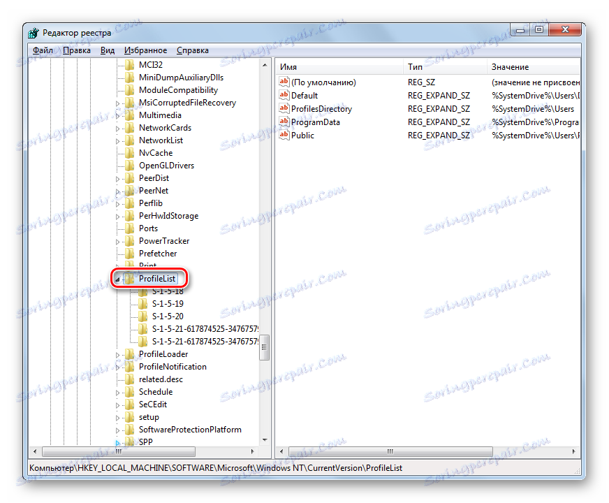Click the string icon of ProfilesDirectory value

pyautogui.click(x=284, y=108)
